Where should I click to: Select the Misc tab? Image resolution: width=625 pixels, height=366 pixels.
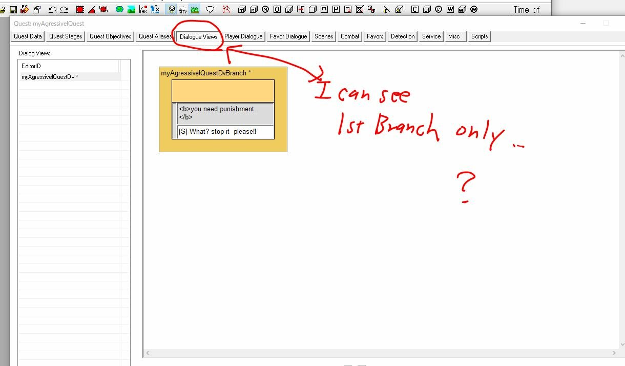click(455, 36)
